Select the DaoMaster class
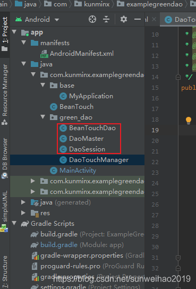The height and width of the screenshot is (289, 196). click(86, 139)
